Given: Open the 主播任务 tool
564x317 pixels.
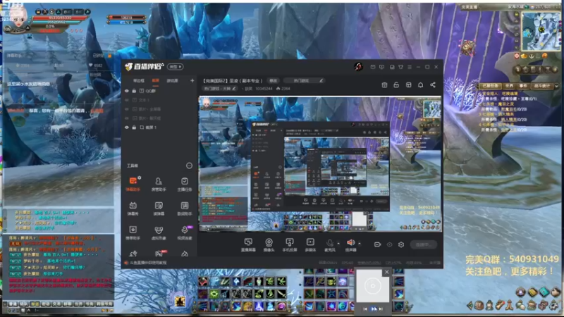Looking at the screenshot, I should [x=185, y=184].
